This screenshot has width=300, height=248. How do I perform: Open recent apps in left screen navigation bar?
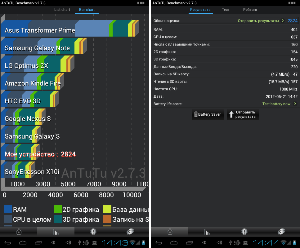(38, 242)
